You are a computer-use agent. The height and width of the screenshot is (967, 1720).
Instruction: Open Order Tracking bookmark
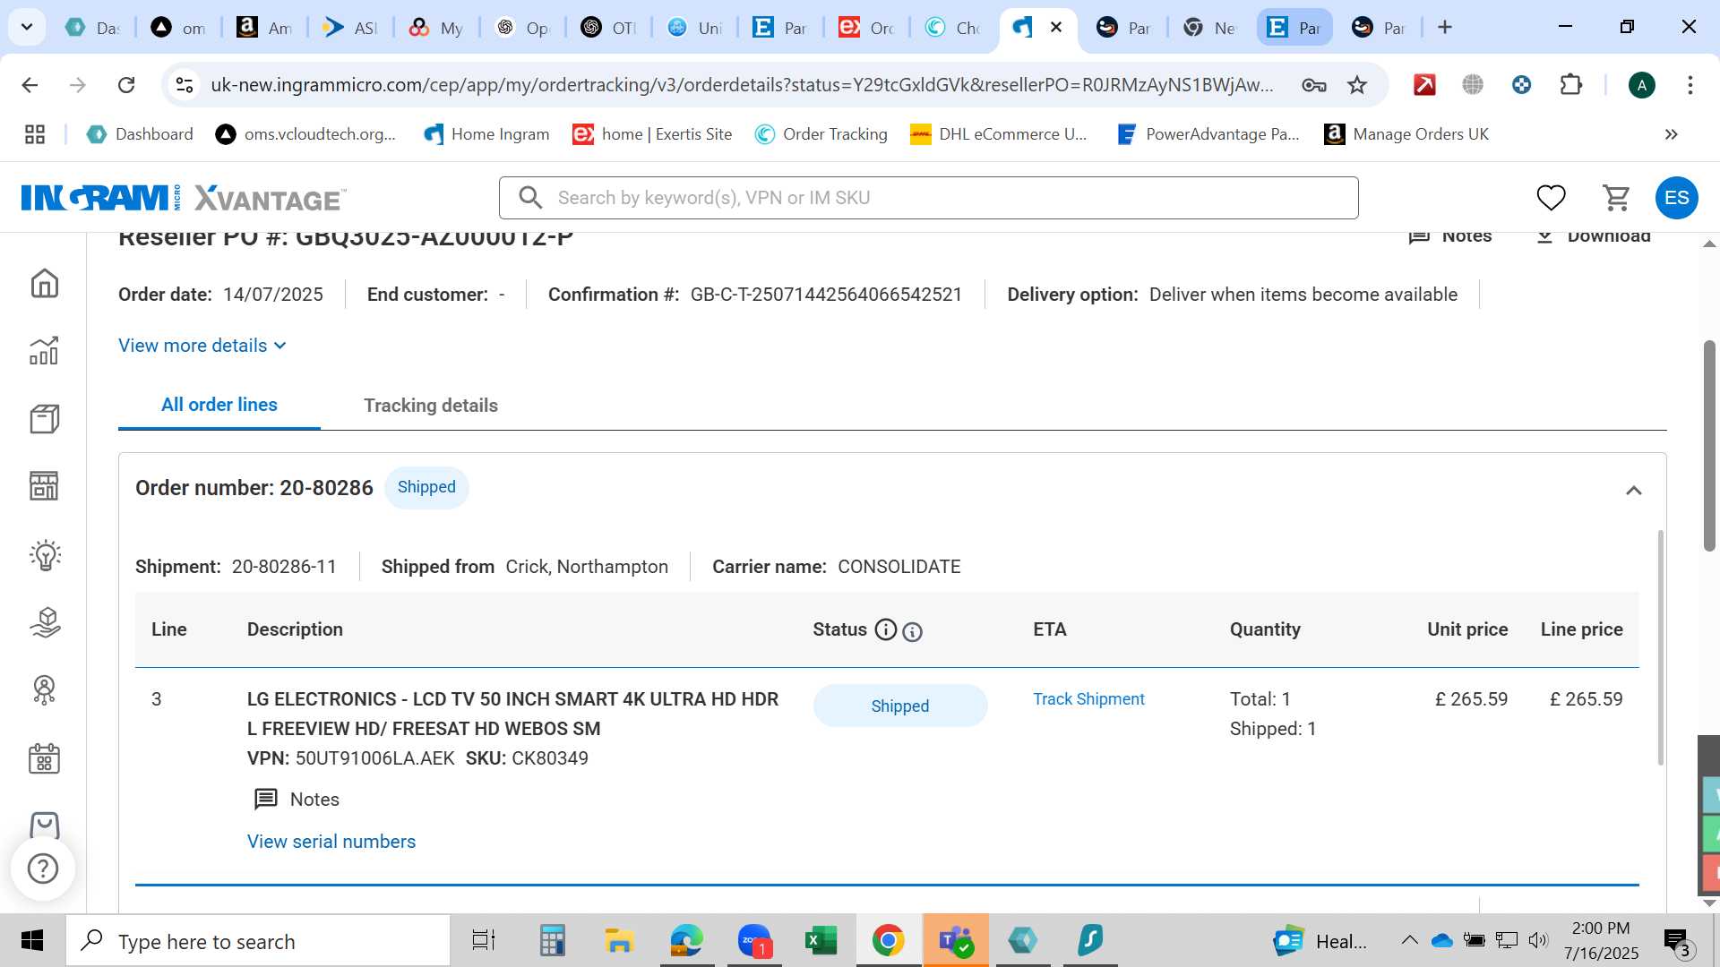[821, 134]
